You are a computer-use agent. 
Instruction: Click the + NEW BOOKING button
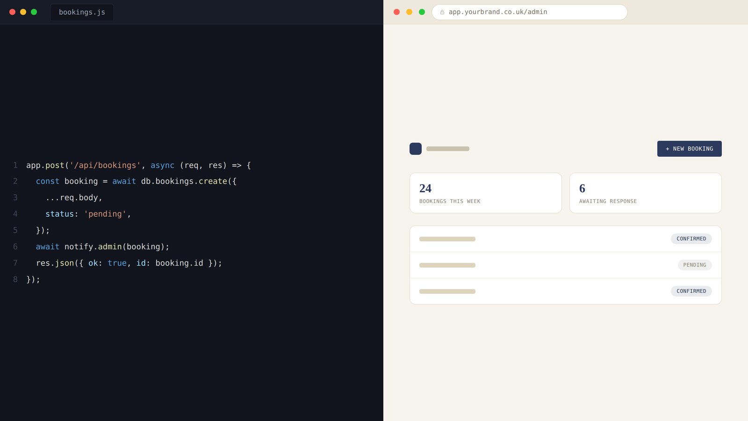pyautogui.click(x=689, y=149)
